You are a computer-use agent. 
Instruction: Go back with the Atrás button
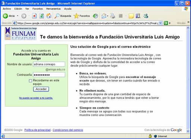pos(9,16)
